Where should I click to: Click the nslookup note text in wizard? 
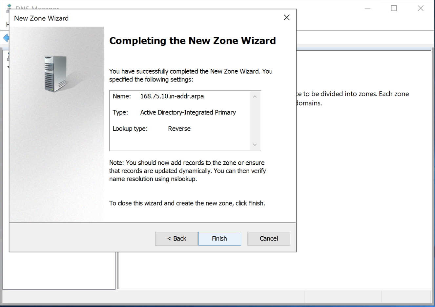187,171
